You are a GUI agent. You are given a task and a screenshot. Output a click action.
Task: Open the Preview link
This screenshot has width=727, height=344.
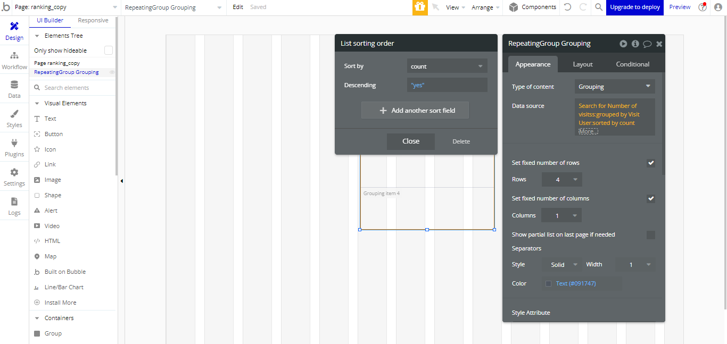[x=680, y=7]
